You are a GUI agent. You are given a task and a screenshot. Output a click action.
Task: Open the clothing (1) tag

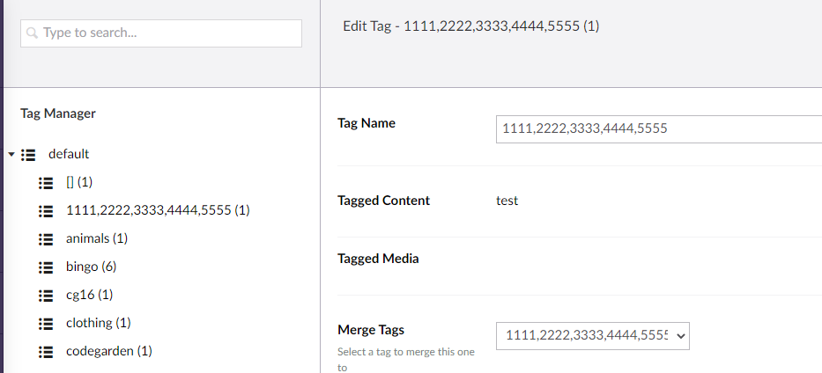(x=98, y=323)
